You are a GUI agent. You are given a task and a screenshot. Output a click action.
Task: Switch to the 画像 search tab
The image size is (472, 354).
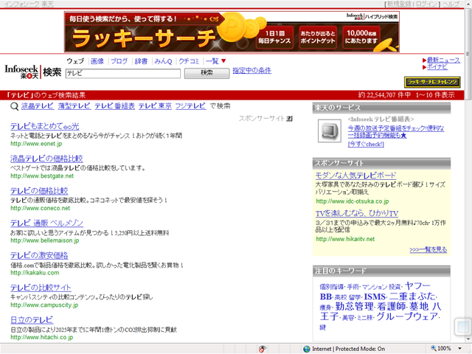click(97, 61)
